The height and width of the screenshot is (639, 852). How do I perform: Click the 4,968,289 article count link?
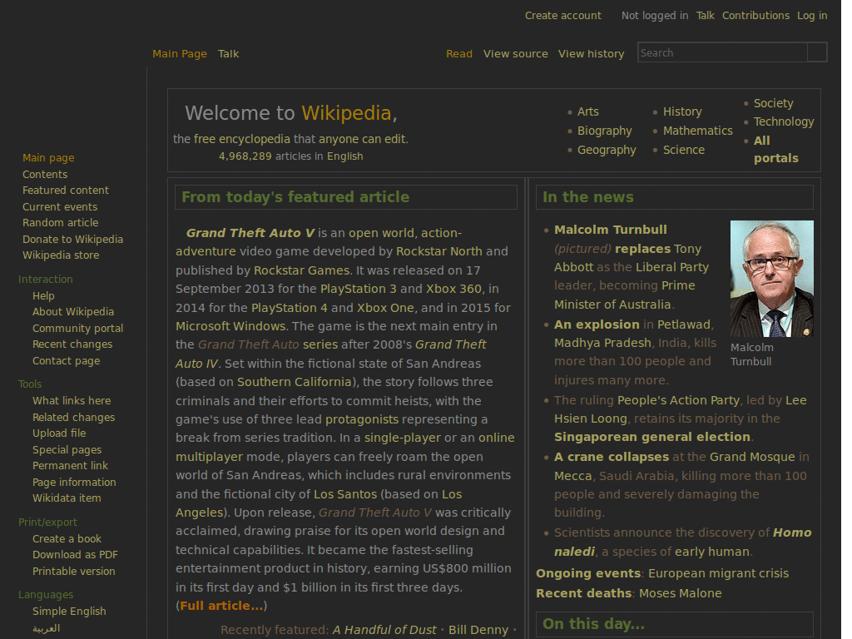click(245, 156)
